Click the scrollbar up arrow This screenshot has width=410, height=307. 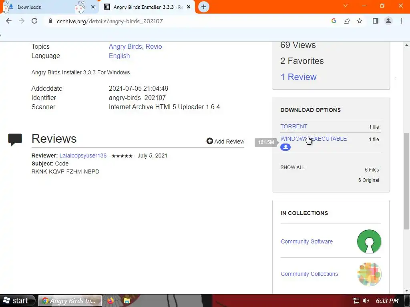[406, 45]
